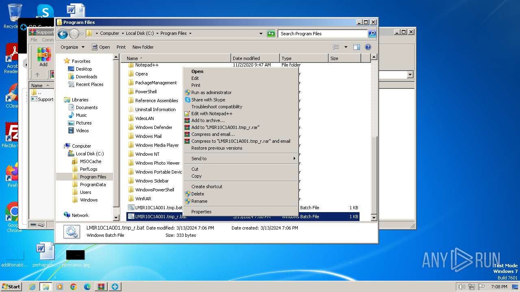
Task: Select the Windows Defender folder
Action: (150, 127)
